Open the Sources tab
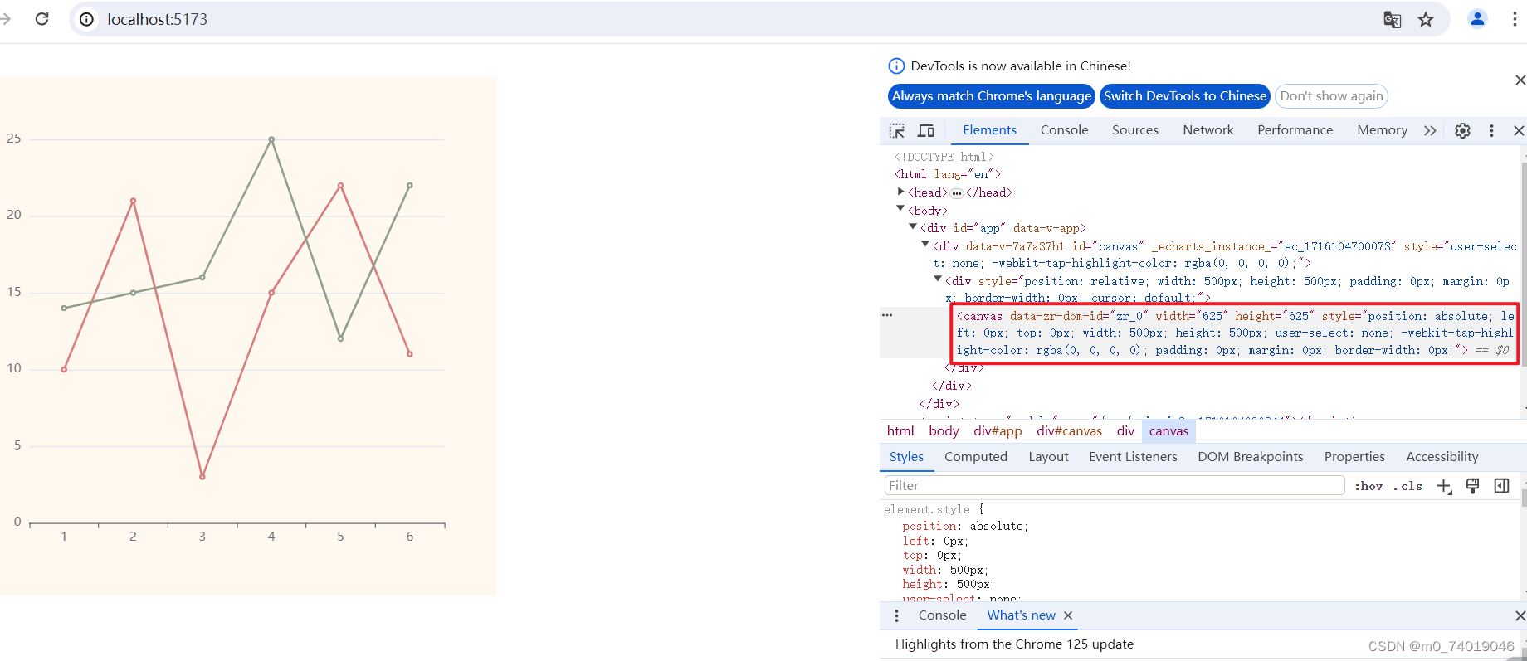This screenshot has height=661, width=1527. tap(1135, 130)
